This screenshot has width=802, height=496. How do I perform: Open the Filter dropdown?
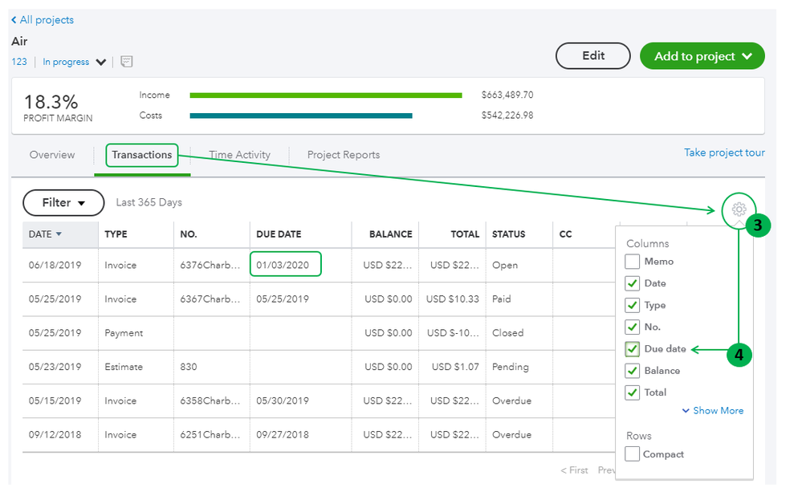click(63, 203)
